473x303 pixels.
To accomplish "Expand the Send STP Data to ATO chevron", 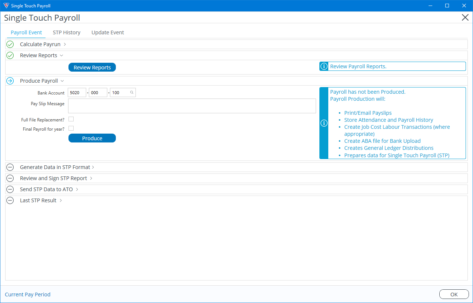I will coord(77,189).
